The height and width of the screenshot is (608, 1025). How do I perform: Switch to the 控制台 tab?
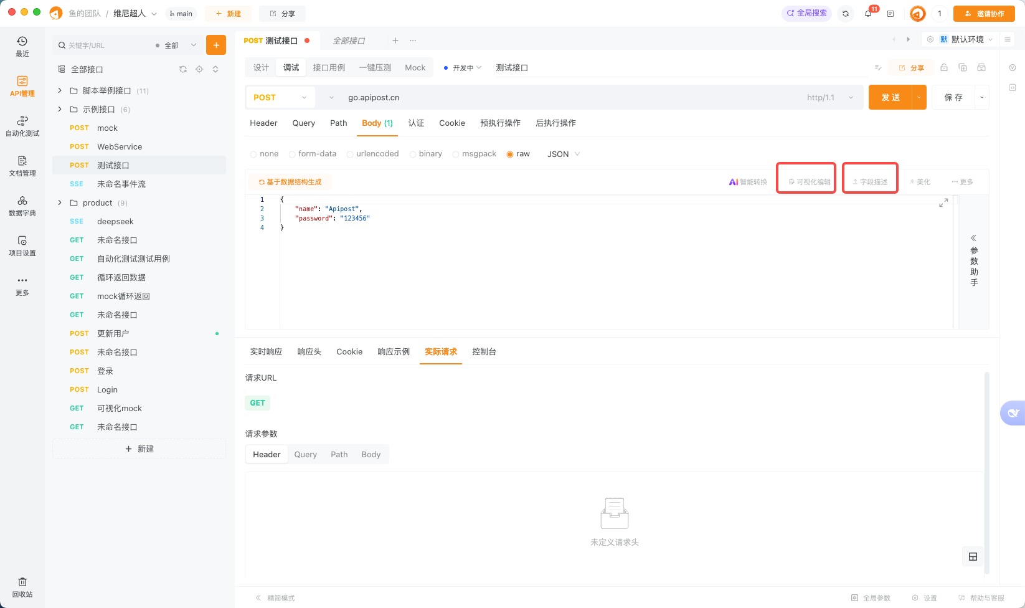[x=484, y=351]
